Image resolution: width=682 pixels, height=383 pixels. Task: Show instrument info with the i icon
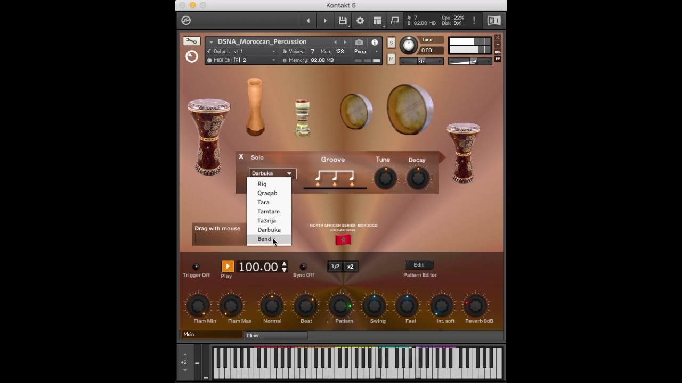point(375,42)
